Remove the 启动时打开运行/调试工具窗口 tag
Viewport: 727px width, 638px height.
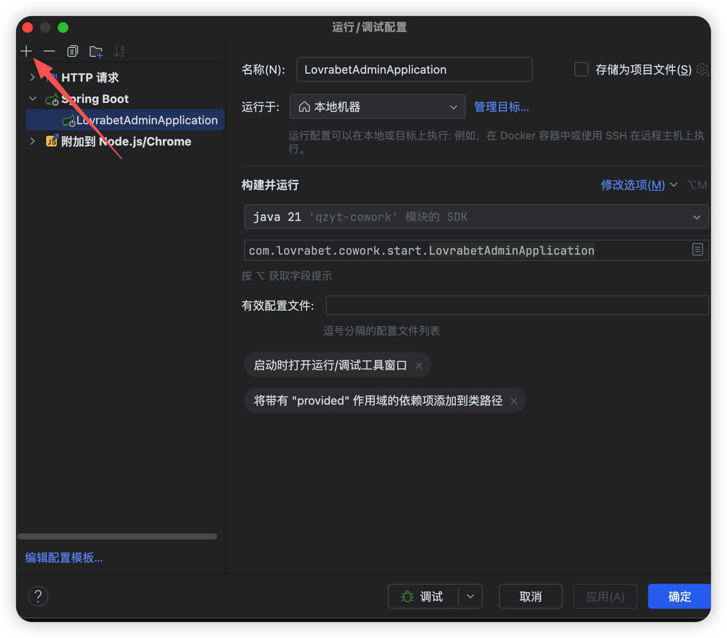(419, 365)
